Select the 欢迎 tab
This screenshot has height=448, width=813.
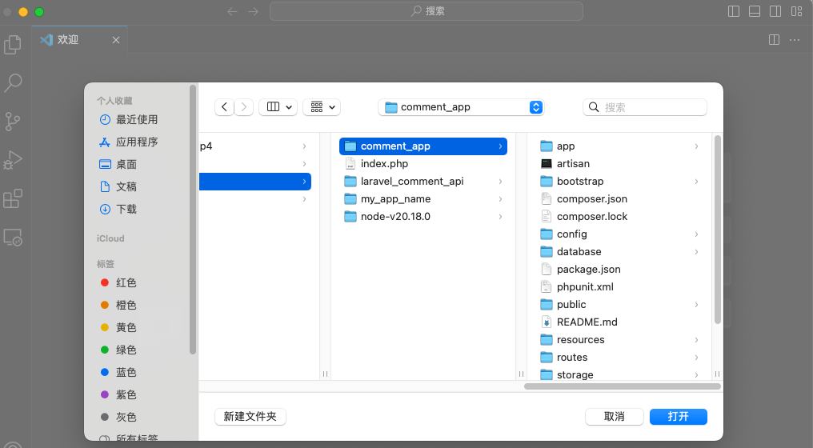click(68, 39)
